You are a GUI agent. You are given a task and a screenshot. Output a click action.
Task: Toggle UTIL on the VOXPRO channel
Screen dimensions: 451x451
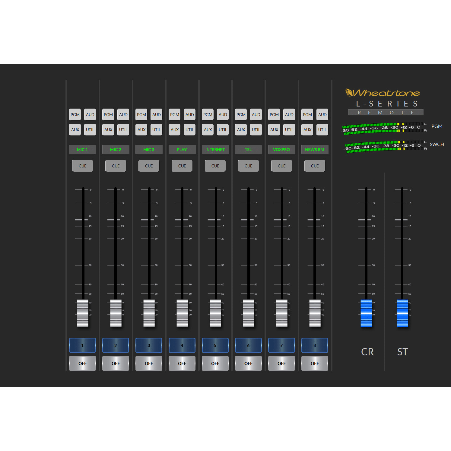289,130
